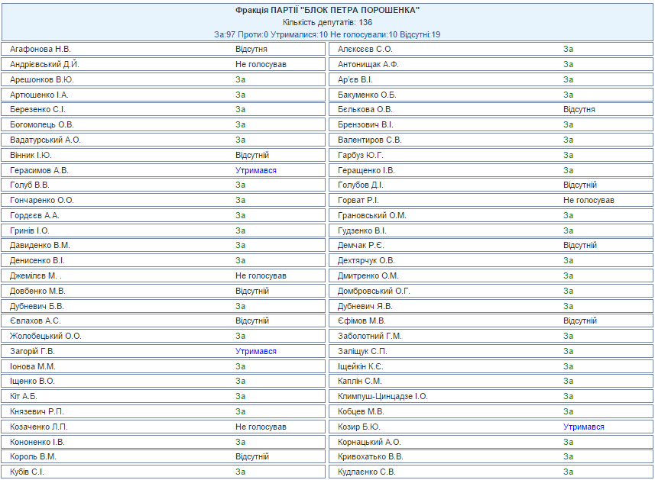Select deputy name Геращенко І.В.
The image size is (655, 480).
click(x=366, y=170)
